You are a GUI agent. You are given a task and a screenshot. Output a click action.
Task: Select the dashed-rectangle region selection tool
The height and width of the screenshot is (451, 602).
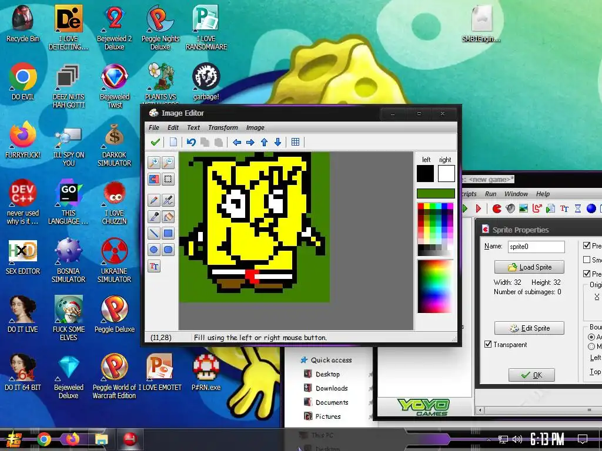[x=168, y=179]
